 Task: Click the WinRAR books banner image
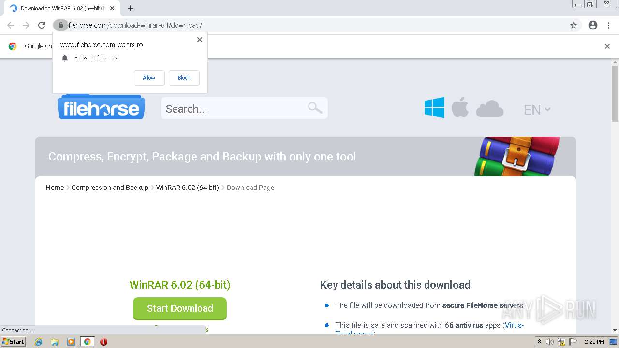pyautogui.click(x=518, y=156)
